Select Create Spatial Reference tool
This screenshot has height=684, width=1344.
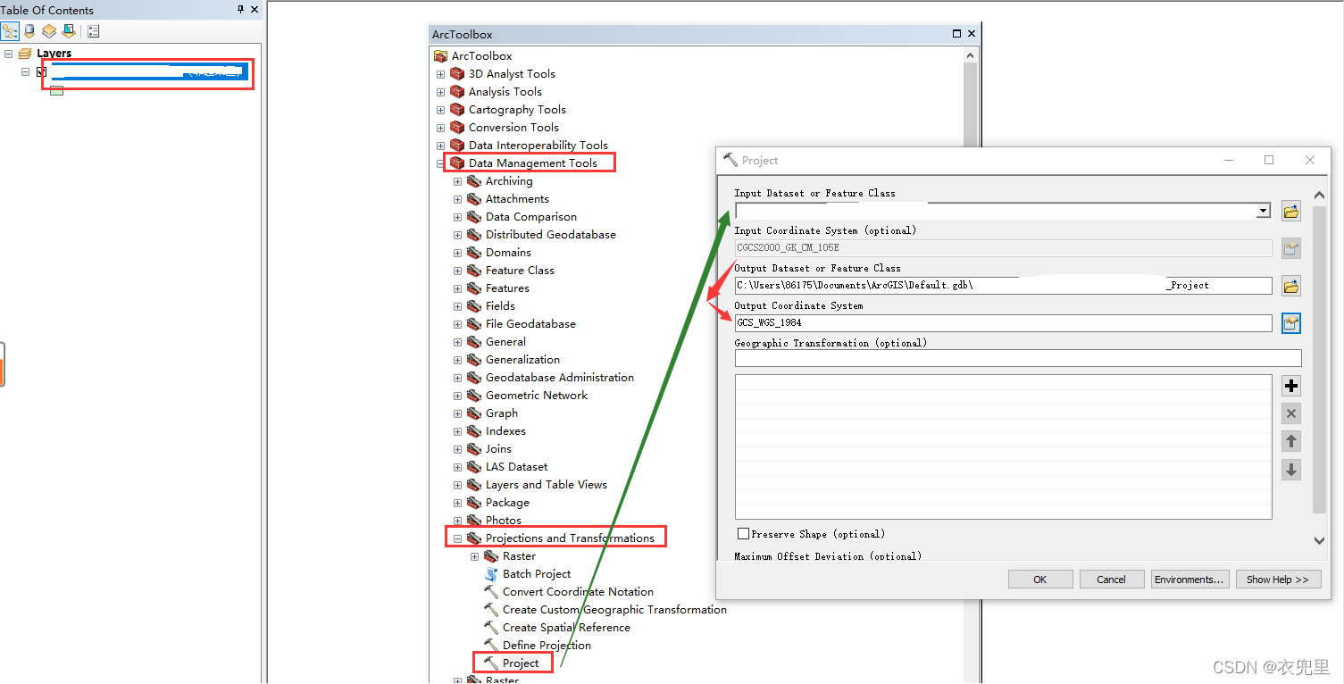coord(566,628)
